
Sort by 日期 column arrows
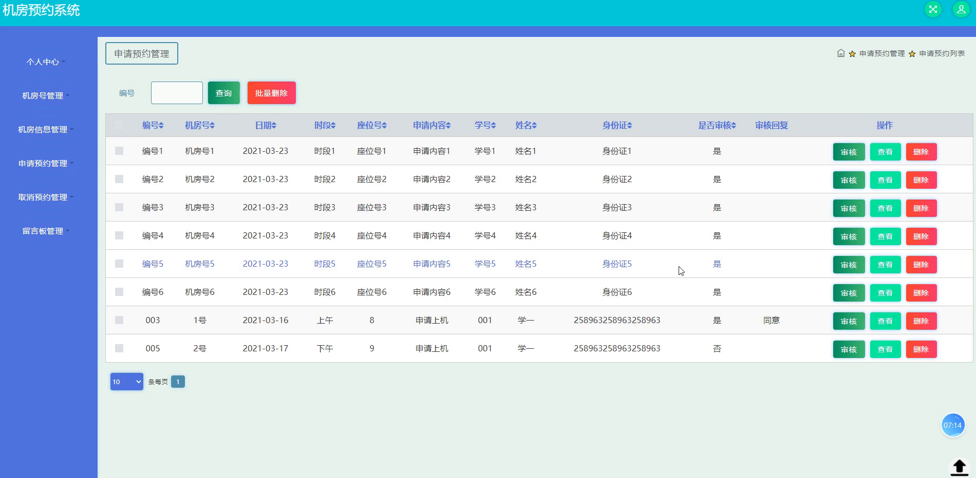(274, 126)
